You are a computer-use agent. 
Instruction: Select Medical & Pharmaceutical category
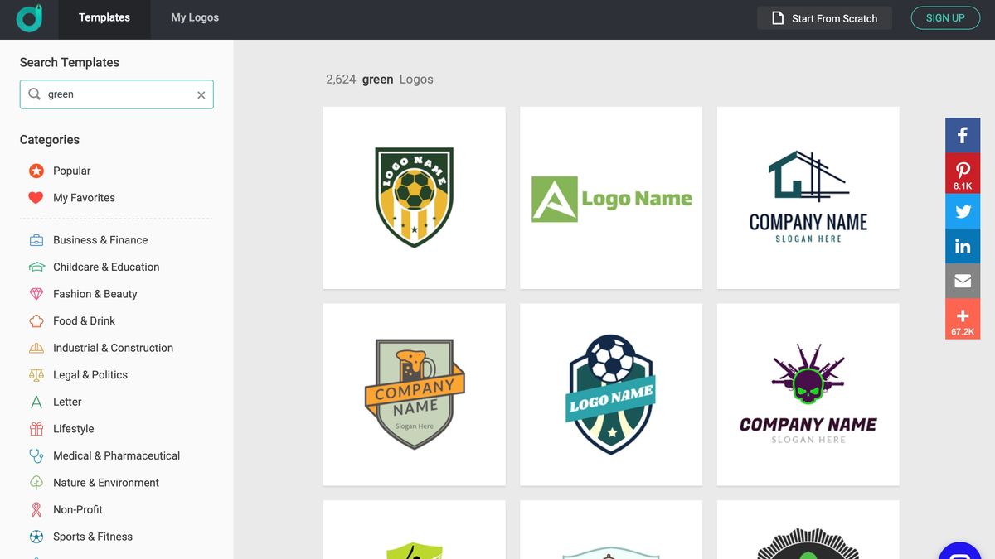(116, 456)
